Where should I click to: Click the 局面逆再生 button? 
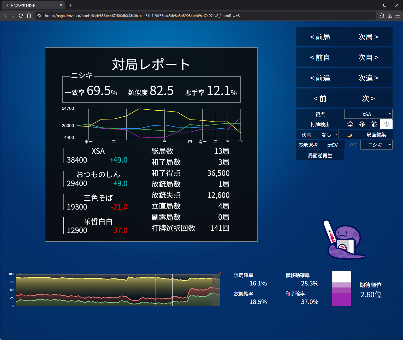coord(320,156)
